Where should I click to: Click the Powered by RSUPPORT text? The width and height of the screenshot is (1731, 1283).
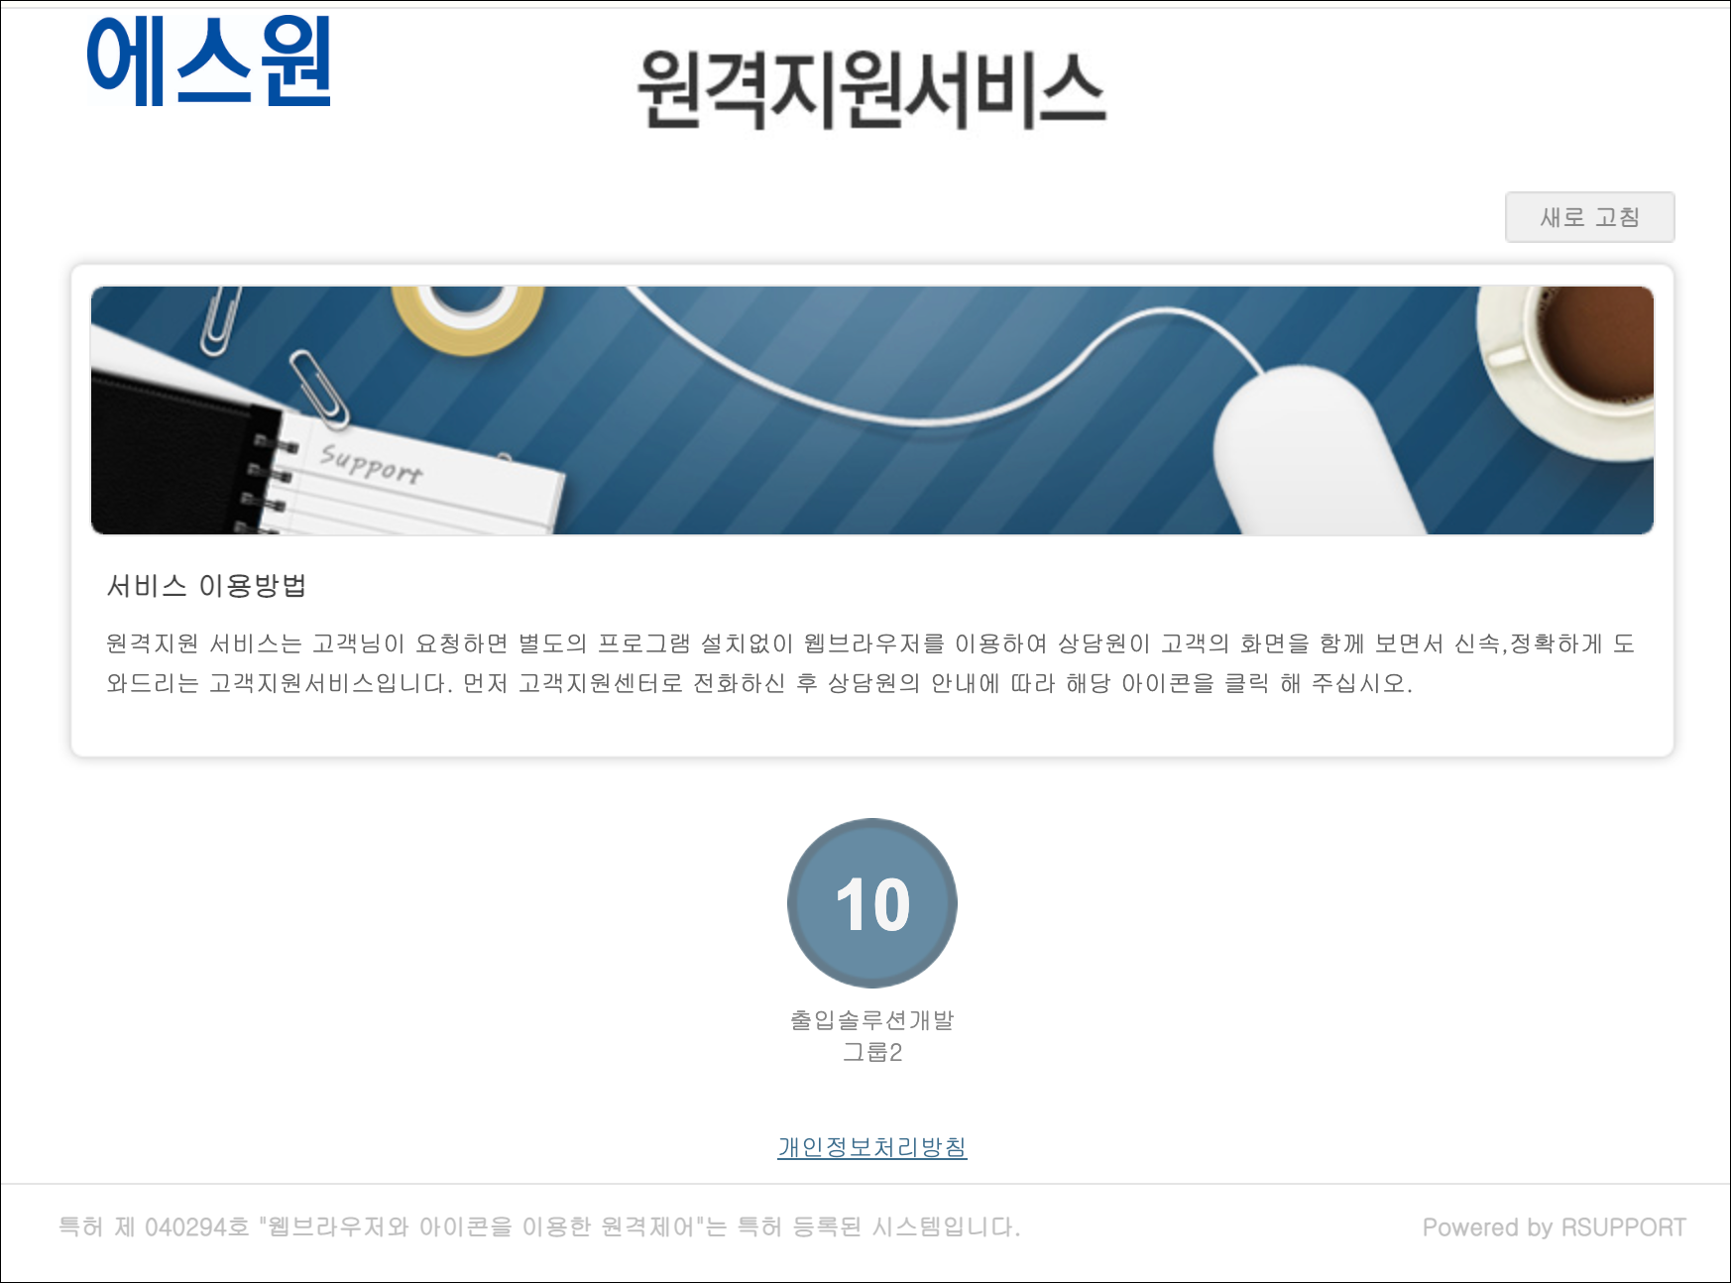[x=1554, y=1227]
